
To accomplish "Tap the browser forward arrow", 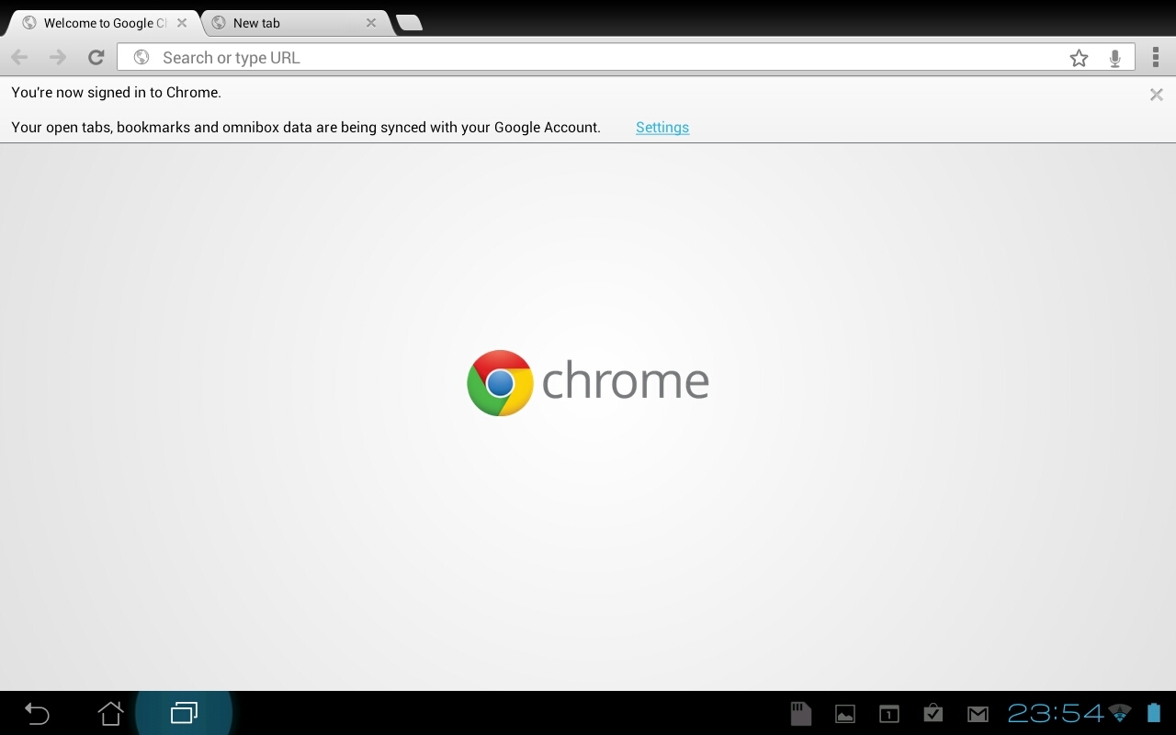I will [58, 58].
